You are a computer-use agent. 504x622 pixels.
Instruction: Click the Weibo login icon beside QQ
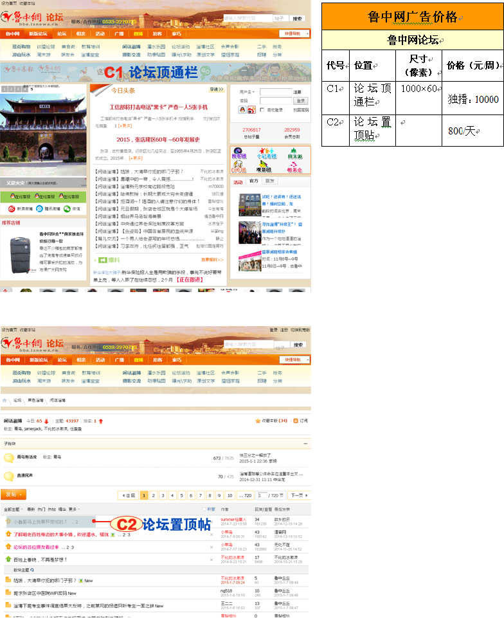coord(251,110)
